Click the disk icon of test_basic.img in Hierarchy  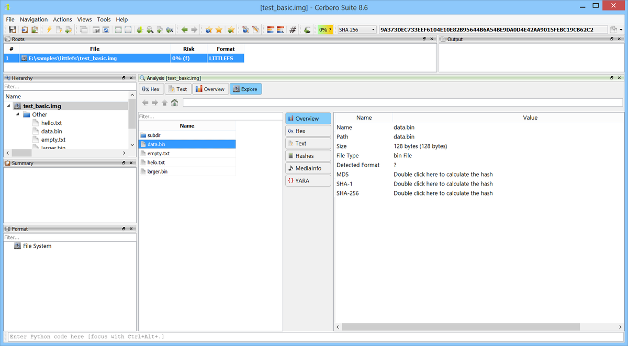[18, 106]
